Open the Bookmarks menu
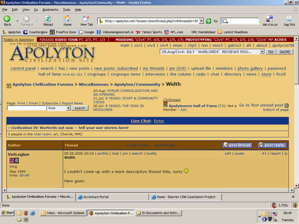Viewport: 299px width, 224px height. 50,10
